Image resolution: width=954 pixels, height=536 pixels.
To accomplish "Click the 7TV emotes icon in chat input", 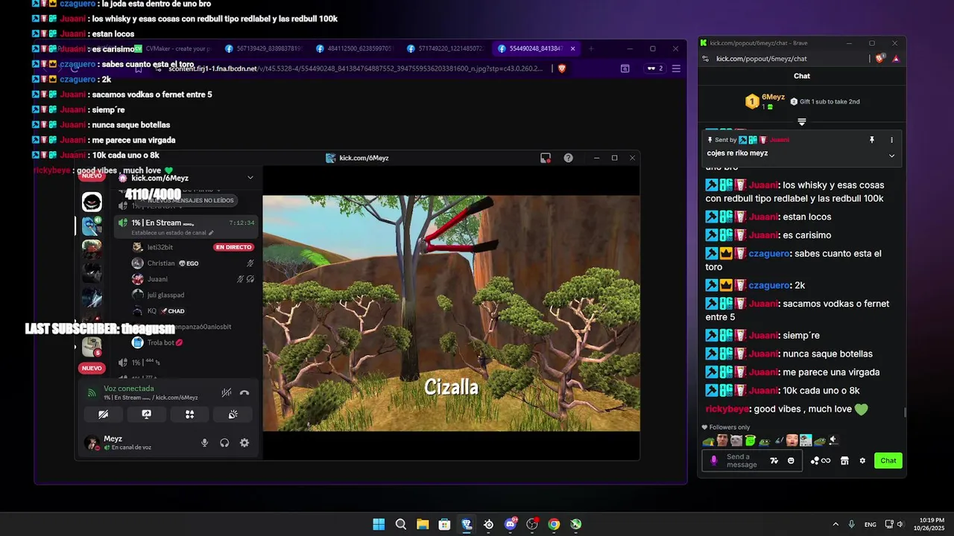I will (774, 461).
